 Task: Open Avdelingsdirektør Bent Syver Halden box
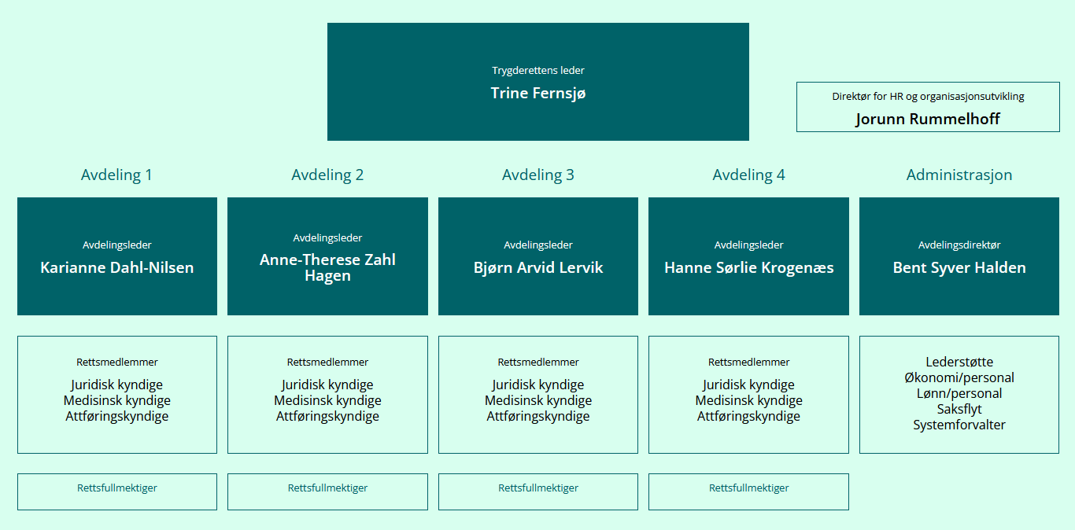[959, 256]
